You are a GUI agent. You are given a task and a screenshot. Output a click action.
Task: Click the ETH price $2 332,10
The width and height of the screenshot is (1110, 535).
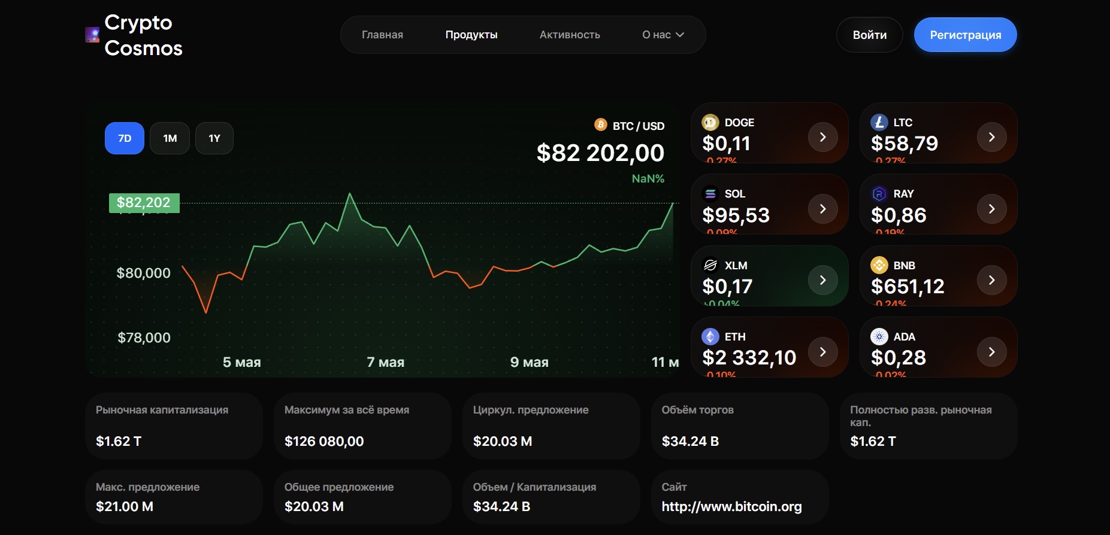pyautogui.click(x=749, y=358)
